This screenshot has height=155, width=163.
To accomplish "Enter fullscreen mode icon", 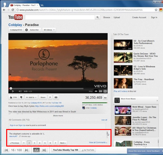I will (x=105, y=91).
